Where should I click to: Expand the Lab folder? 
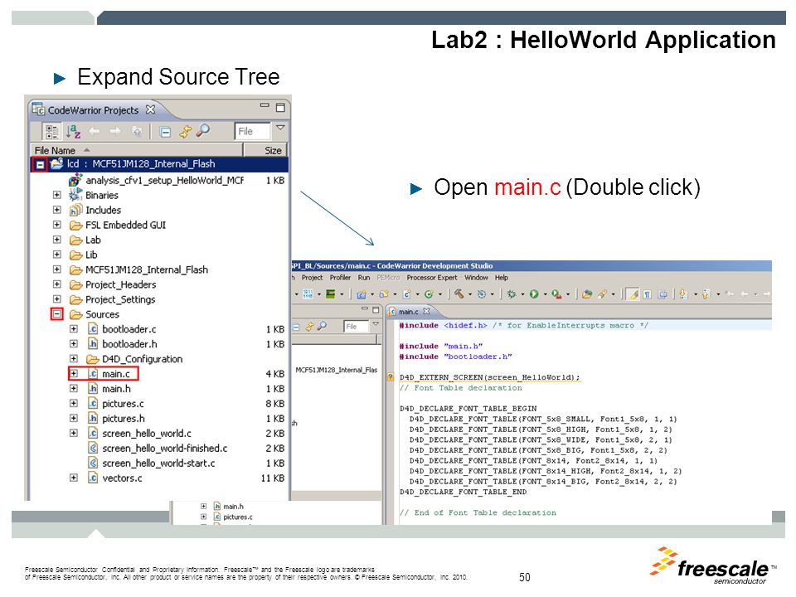coord(57,240)
